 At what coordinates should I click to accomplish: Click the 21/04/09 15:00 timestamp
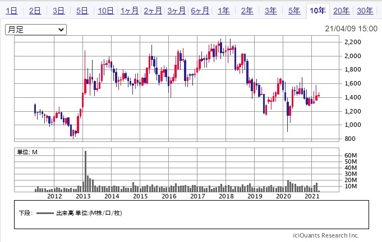[x=351, y=29]
